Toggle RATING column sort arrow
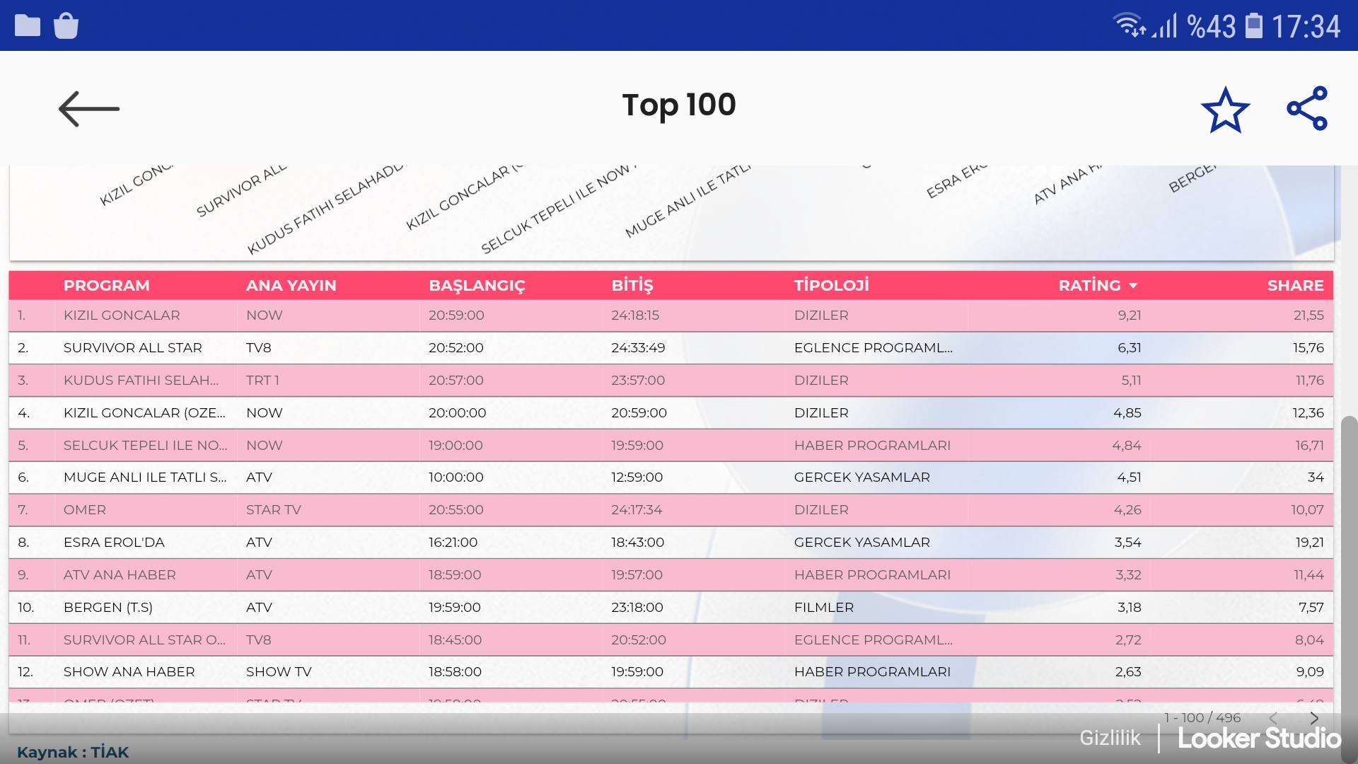 [1133, 286]
